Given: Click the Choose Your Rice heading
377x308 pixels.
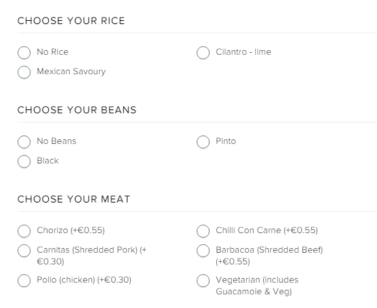Looking at the screenshot, I should pyautogui.click(x=71, y=21).
